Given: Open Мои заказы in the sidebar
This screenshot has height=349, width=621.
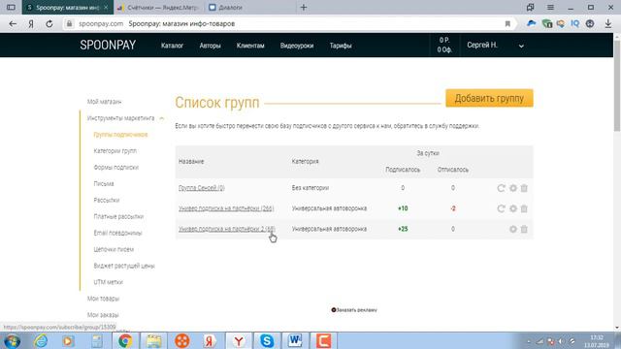Looking at the screenshot, I should (x=103, y=315).
